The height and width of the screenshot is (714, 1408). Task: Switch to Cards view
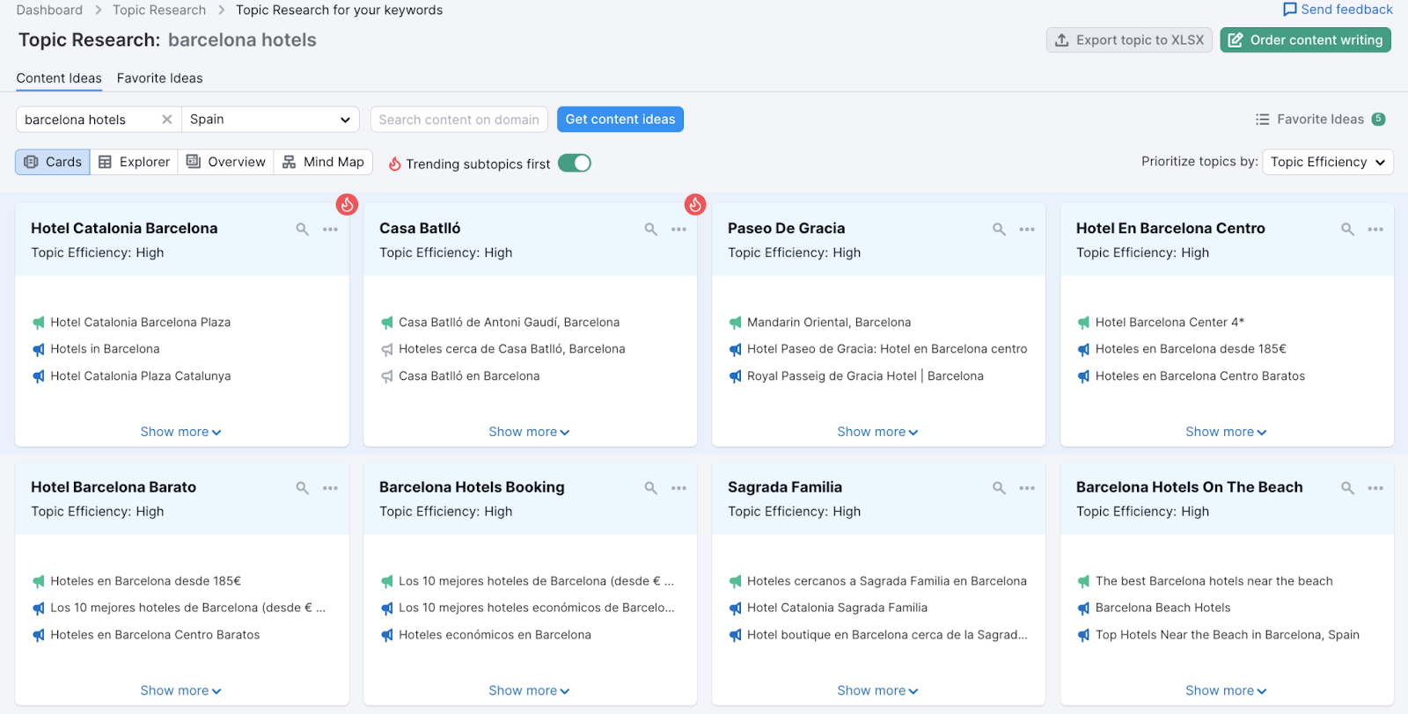point(53,162)
